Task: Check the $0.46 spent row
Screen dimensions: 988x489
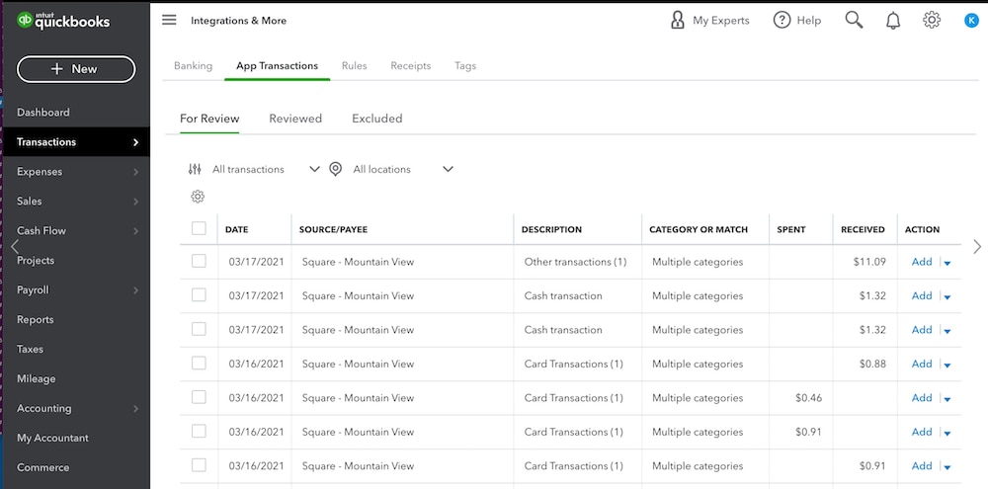Action: [199, 397]
